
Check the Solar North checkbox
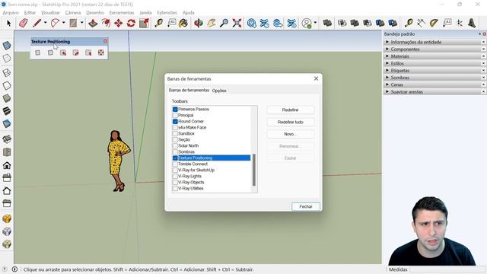pyautogui.click(x=175, y=145)
